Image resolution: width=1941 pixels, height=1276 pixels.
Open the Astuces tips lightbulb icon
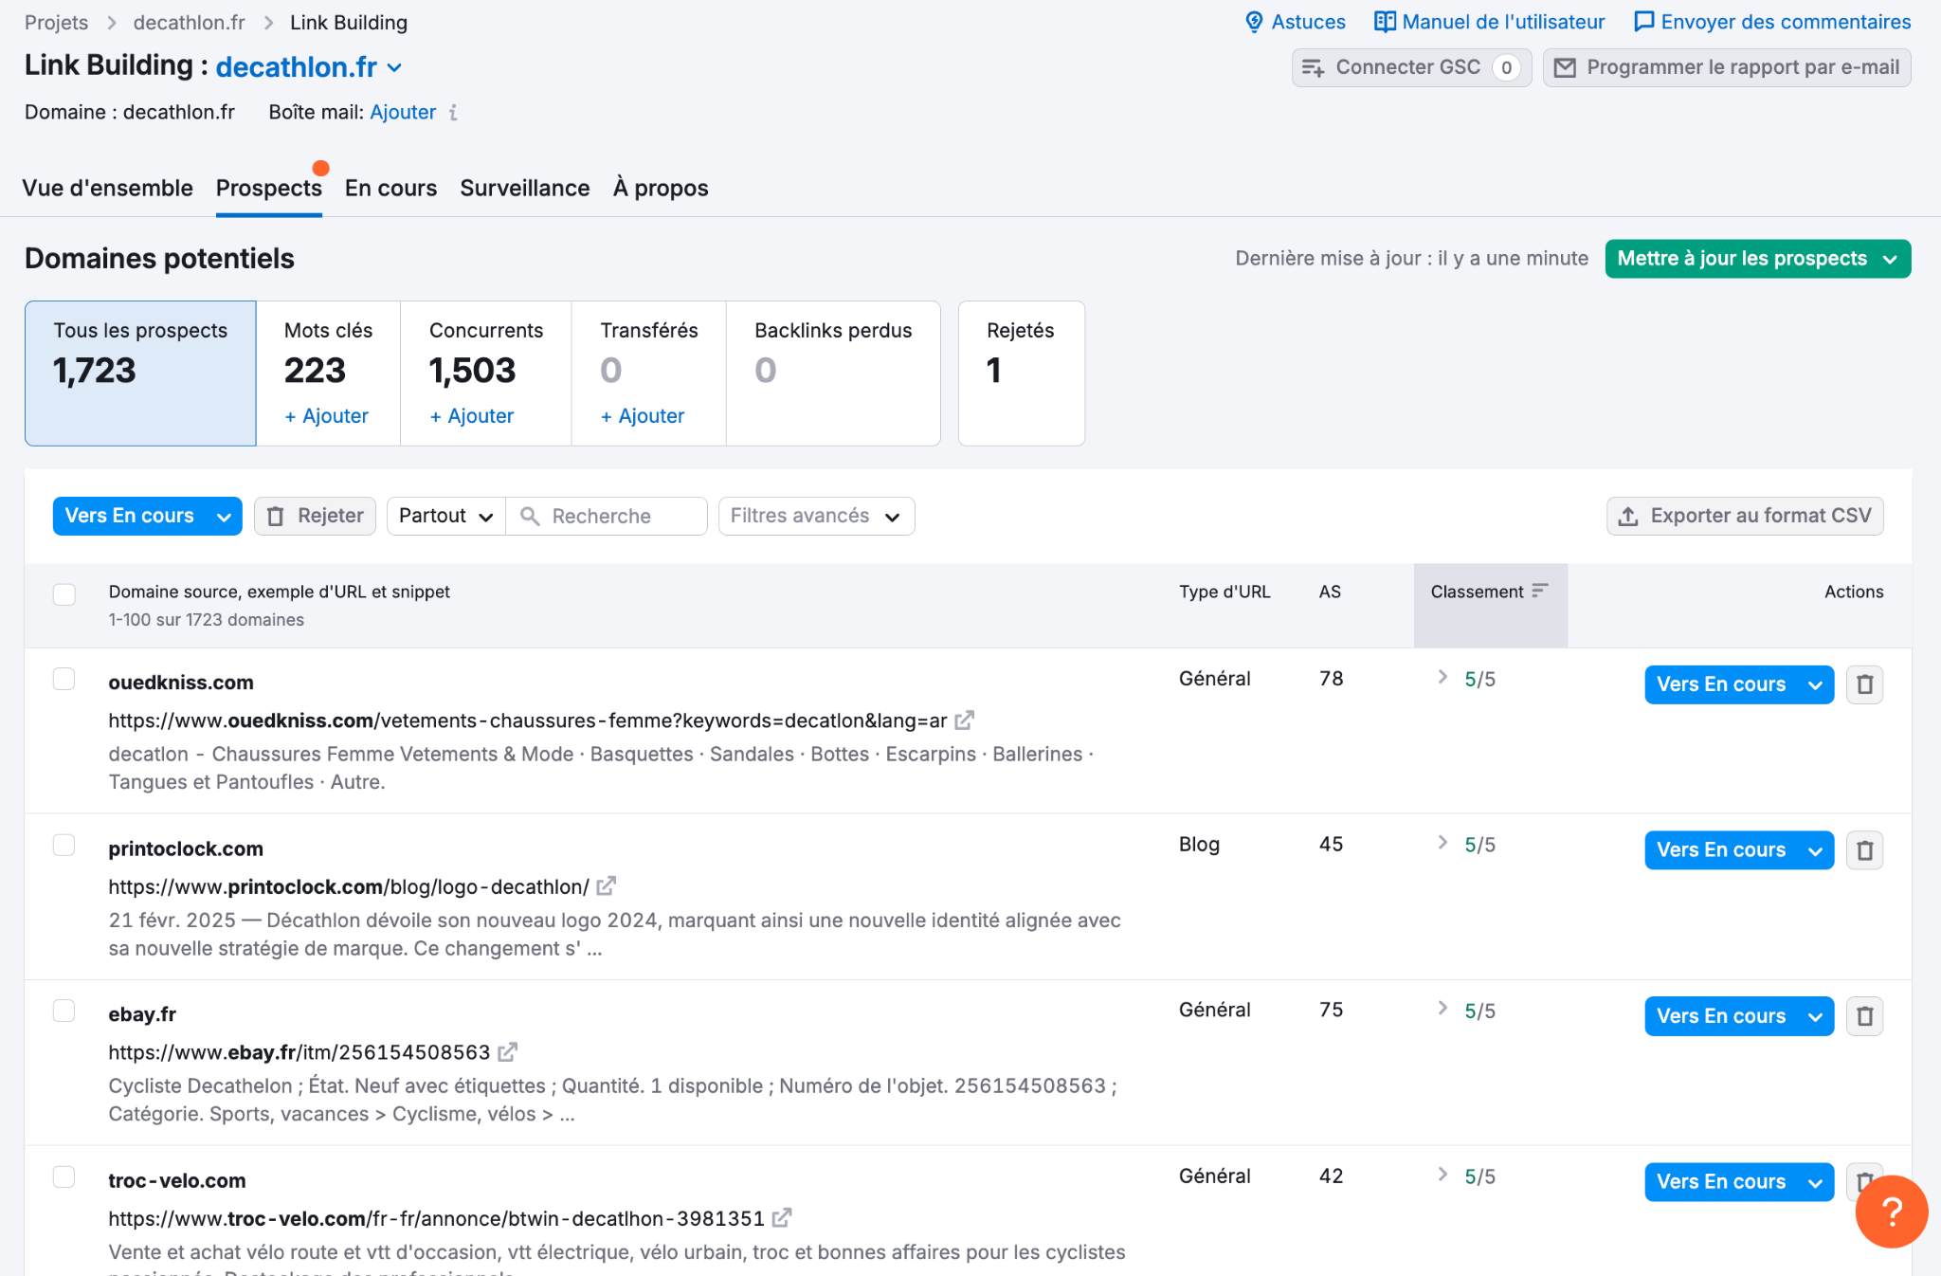[x=1254, y=22]
